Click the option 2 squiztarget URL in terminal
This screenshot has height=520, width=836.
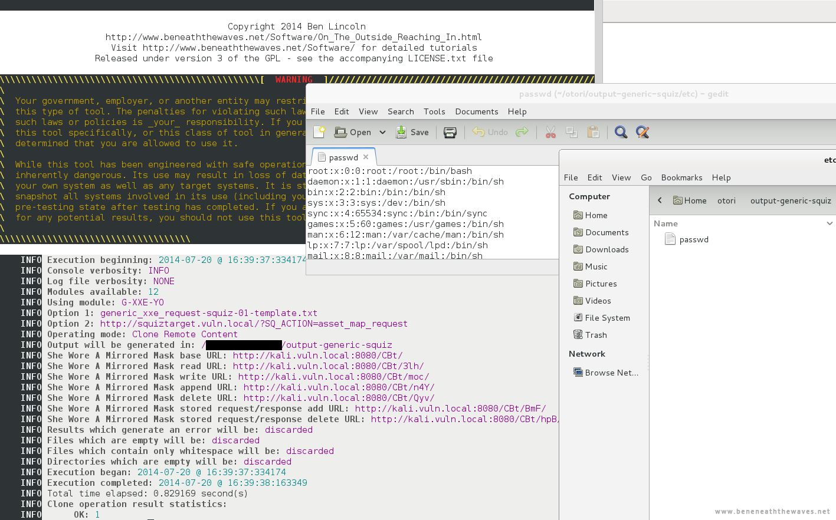pos(254,324)
